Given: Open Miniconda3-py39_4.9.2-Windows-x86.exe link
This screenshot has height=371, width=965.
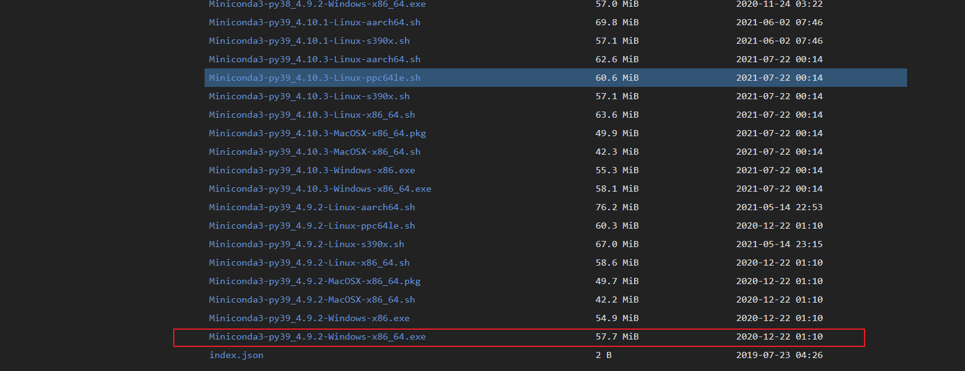Looking at the screenshot, I should point(309,318).
